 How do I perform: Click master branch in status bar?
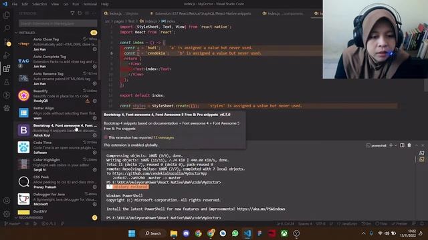[x=13, y=224]
